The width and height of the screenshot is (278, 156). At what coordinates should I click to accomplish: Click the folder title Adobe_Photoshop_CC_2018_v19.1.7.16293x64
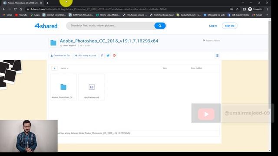click(109, 41)
